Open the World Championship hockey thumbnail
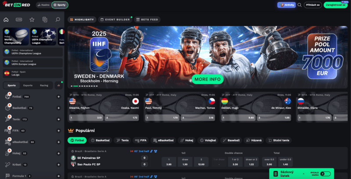This screenshot has height=179, width=351. tap(16, 36)
